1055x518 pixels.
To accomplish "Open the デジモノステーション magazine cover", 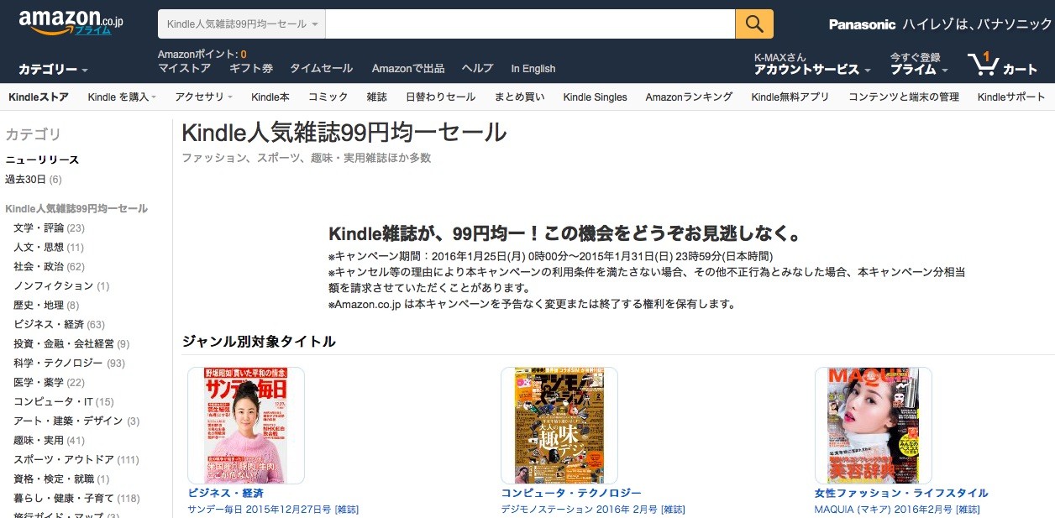I will pyautogui.click(x=559, y=426).
